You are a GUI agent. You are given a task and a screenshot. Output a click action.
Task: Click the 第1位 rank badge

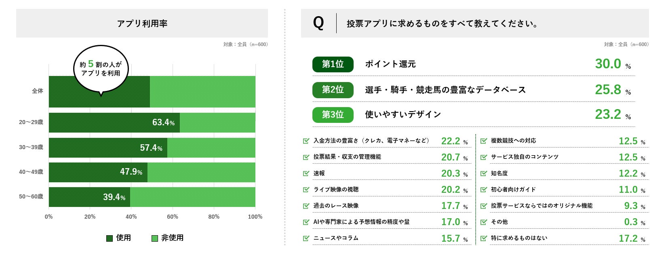point(333,64)
